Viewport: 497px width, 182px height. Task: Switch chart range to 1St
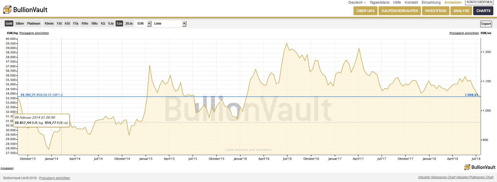pyautogui.click(x=59, y=24)
